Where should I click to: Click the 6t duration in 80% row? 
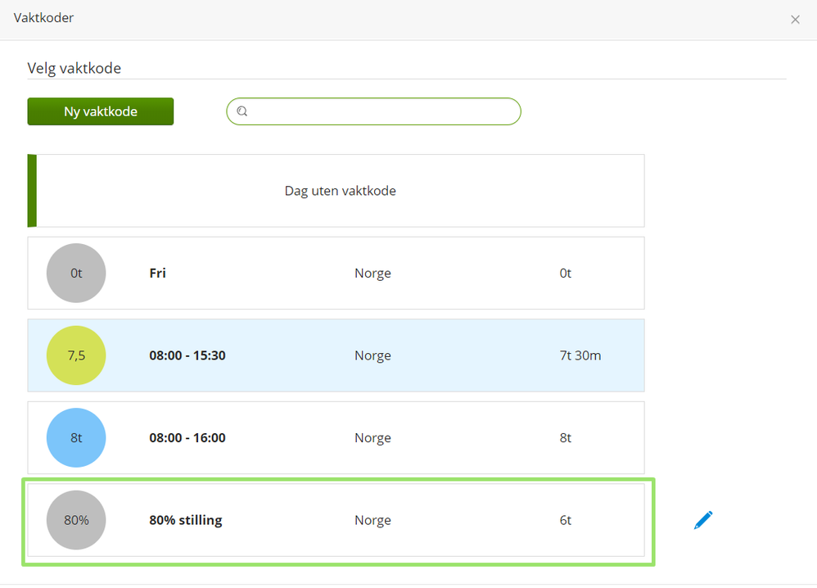coord(566,520)
